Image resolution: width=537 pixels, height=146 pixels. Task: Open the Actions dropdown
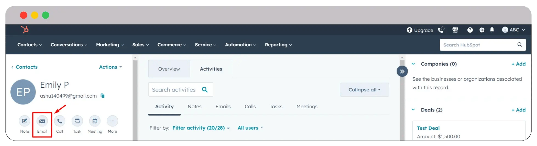[x=110, y=67]
